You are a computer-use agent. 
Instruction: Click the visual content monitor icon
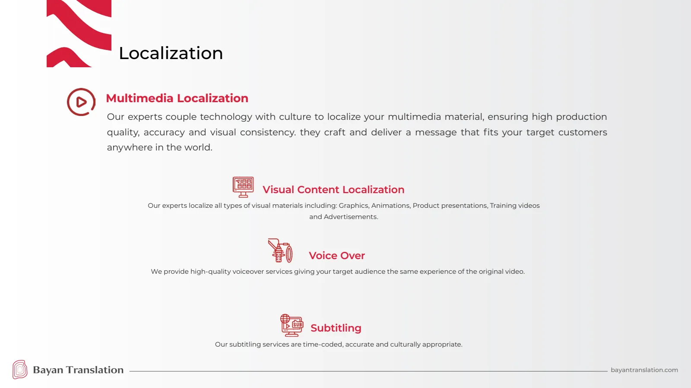[x=243, y=187]
